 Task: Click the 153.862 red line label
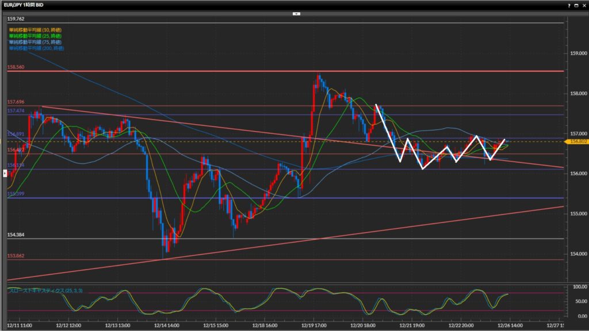tap(16, 256)
